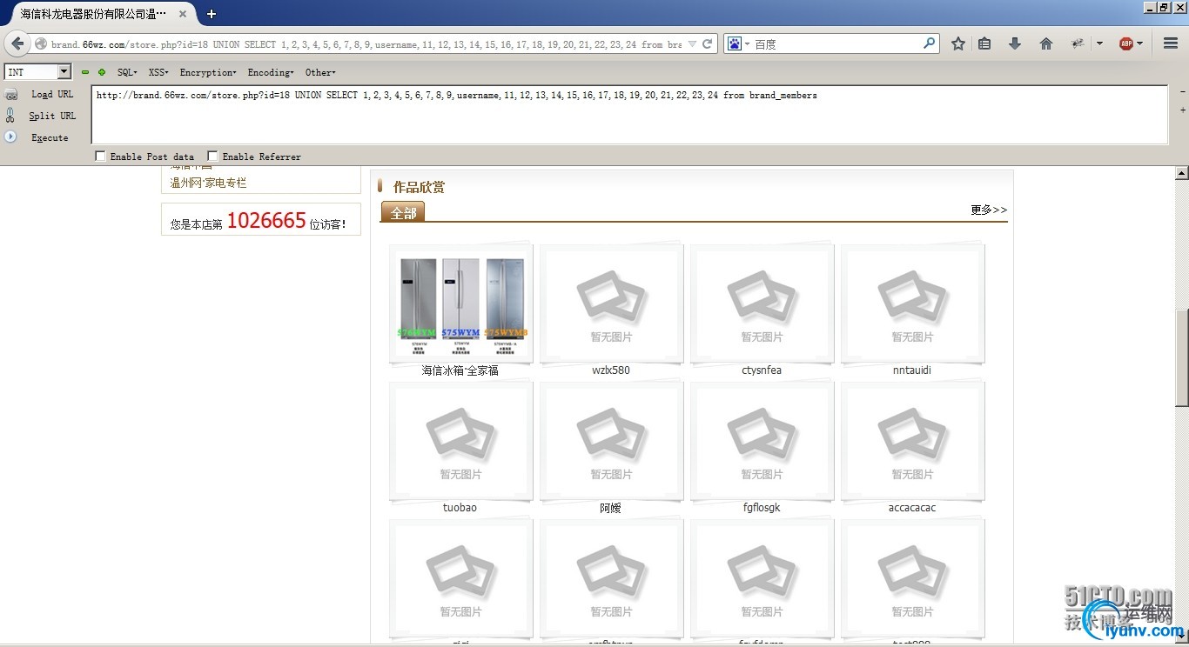Open the downloads arrow icon
Screen dimensions: 1189x647
1015,43
